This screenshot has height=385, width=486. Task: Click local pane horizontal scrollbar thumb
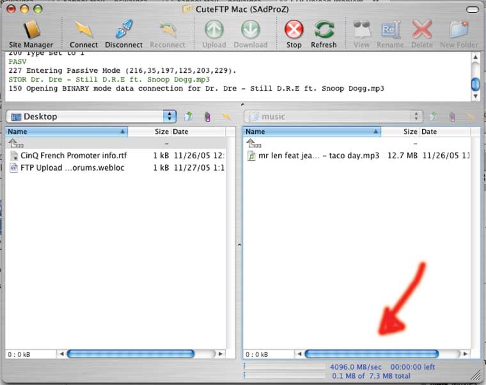click(x=130, y=354)
